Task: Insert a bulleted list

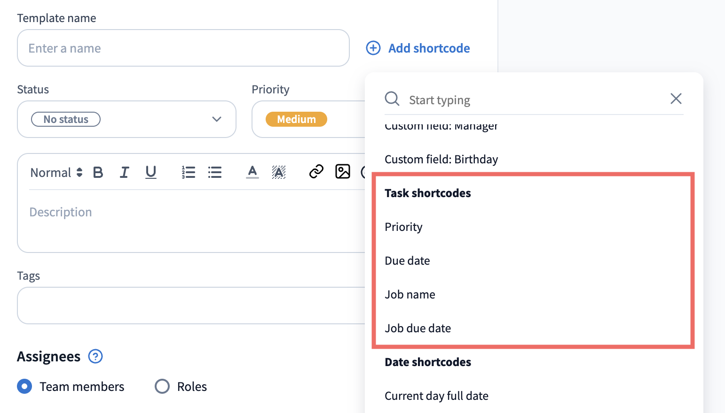Action: tap(215, 172)
